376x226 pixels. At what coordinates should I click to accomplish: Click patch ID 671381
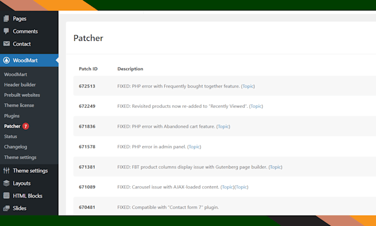coord(87,167)
